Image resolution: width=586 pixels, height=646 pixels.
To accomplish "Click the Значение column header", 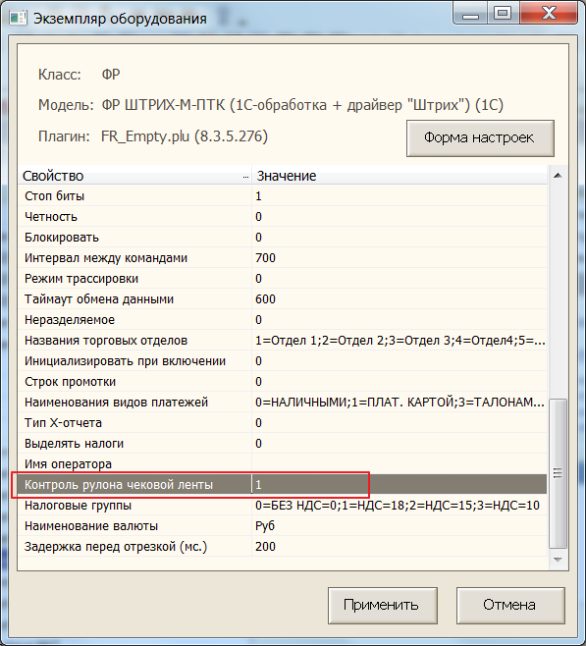I will pos(400,176).
